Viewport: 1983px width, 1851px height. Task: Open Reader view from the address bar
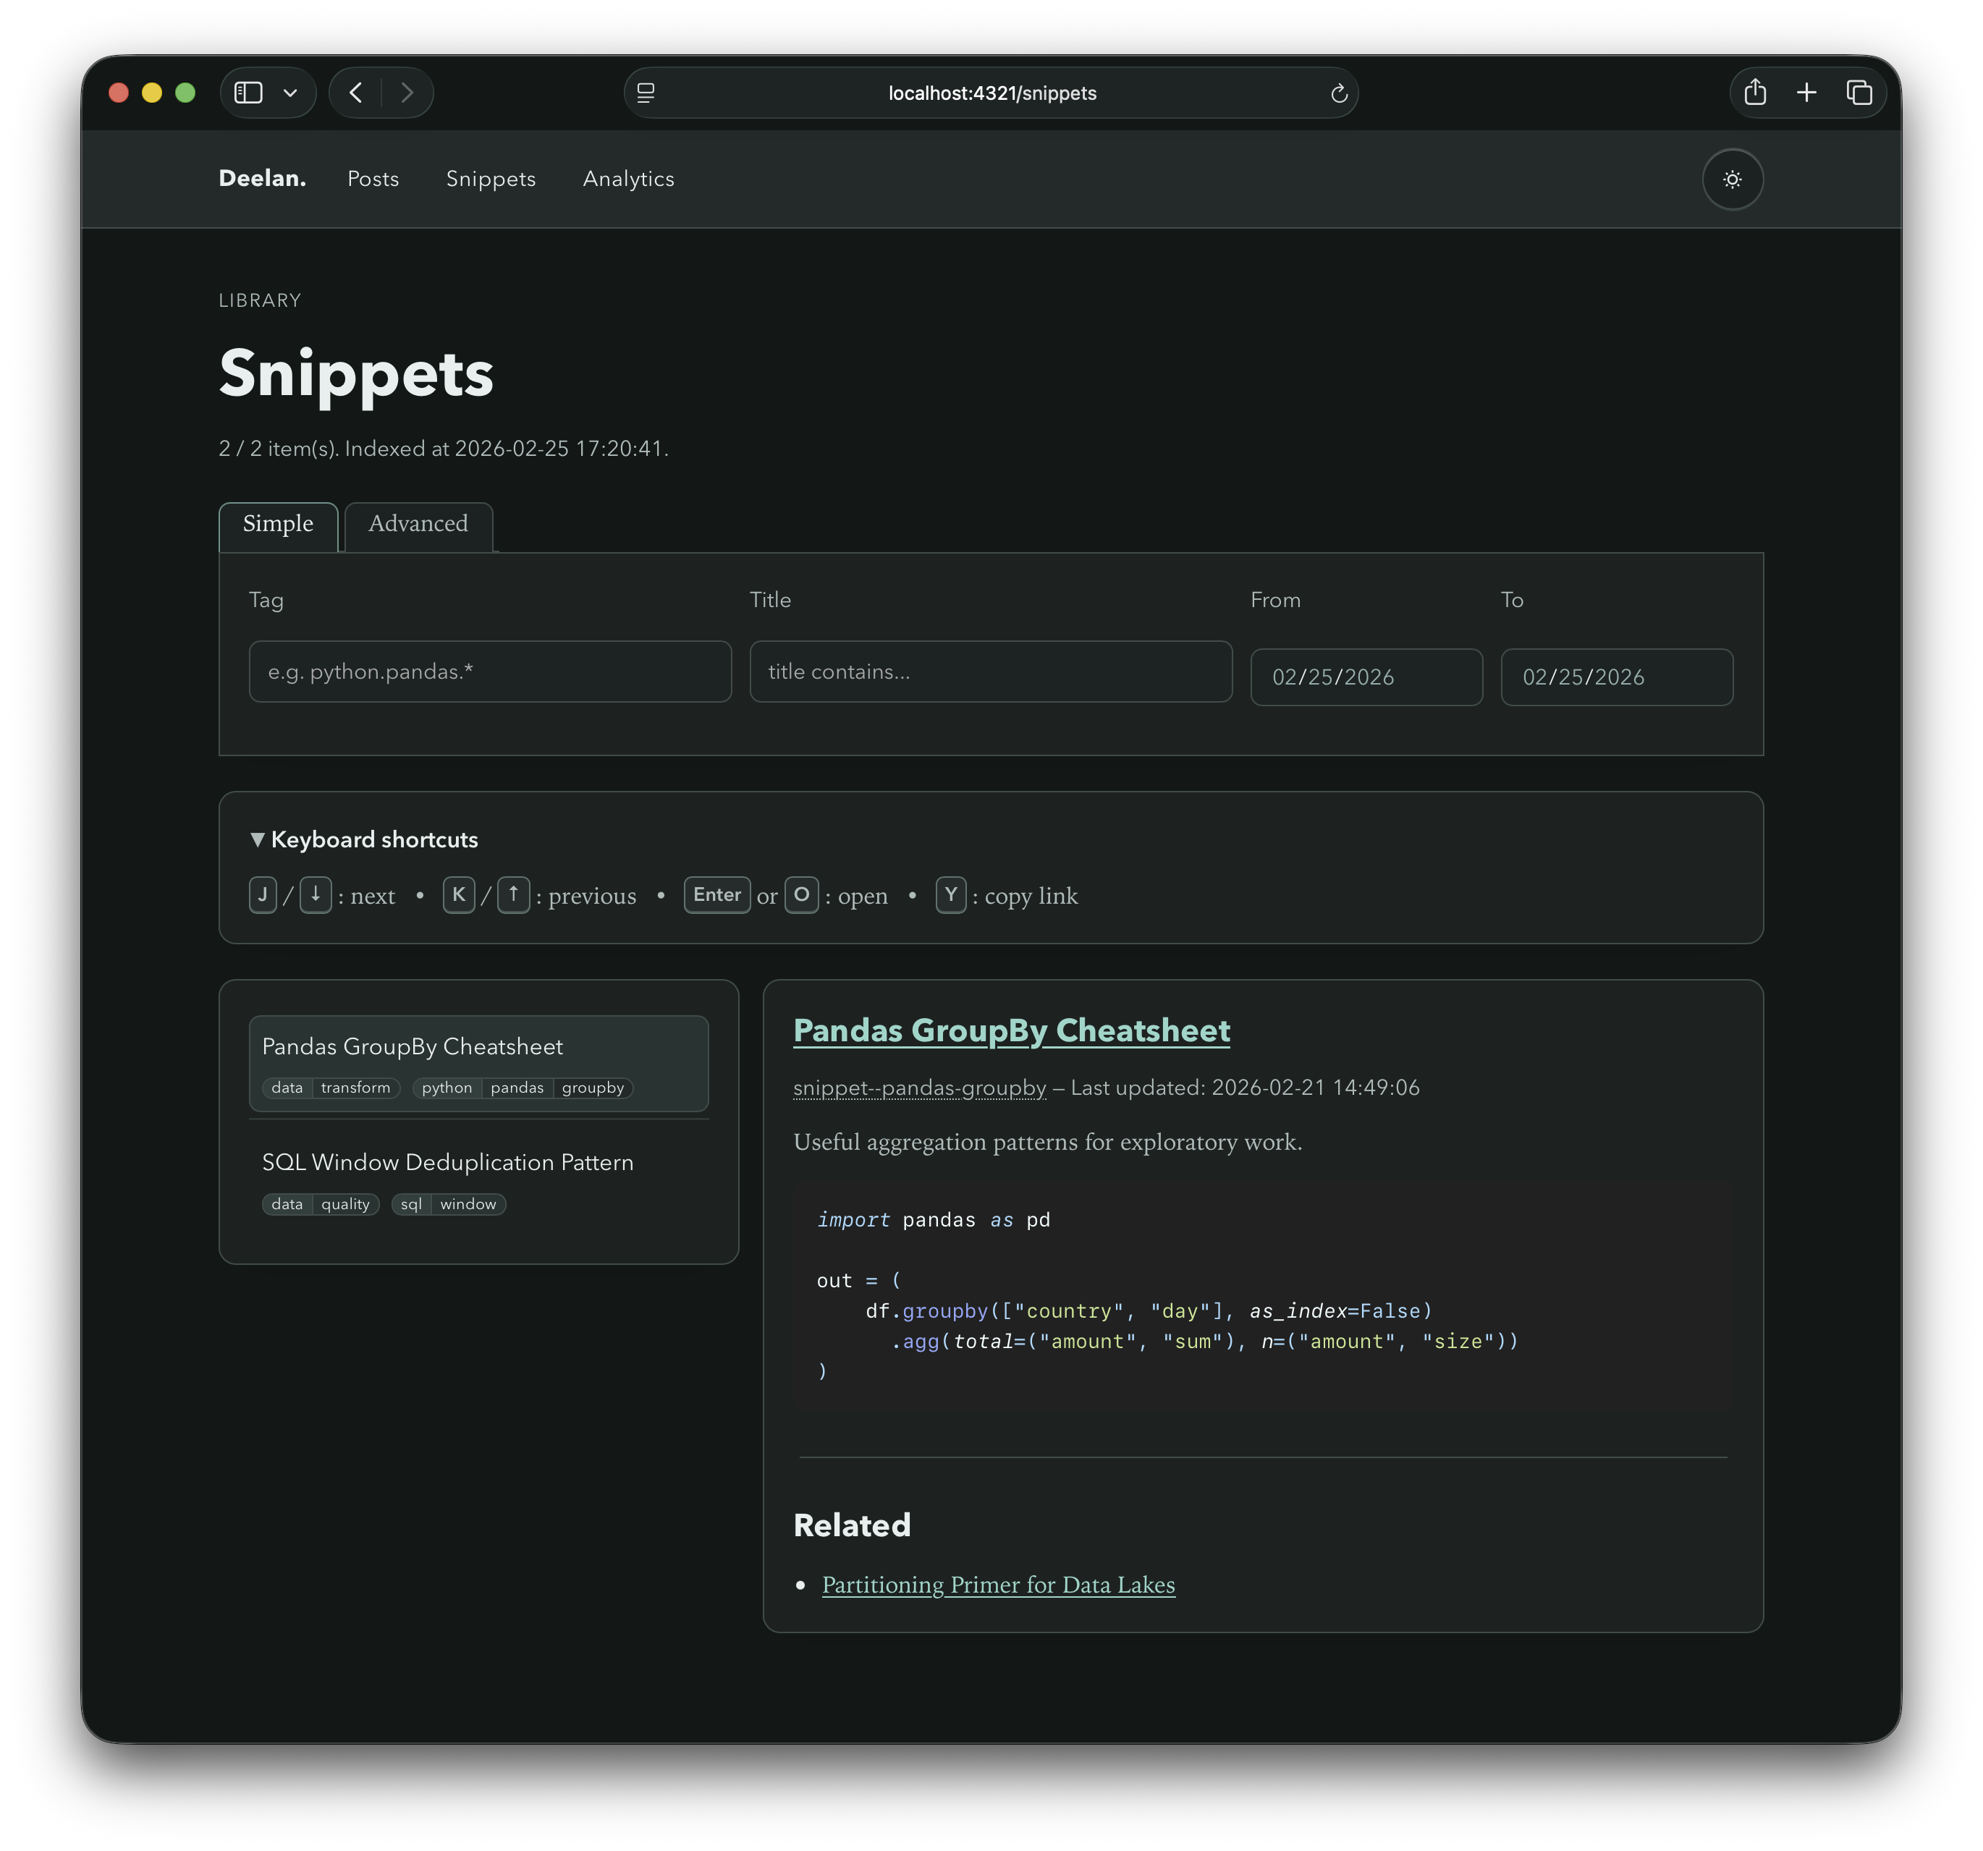(646, 93)
